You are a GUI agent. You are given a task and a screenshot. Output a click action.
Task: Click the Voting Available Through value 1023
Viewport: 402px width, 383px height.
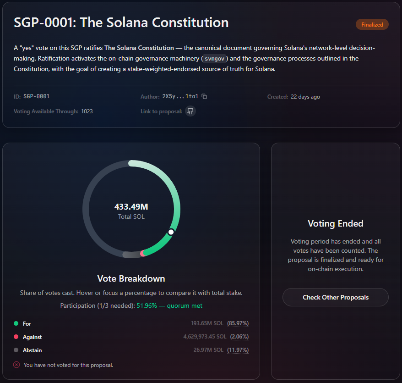click(x=87, y=111)
